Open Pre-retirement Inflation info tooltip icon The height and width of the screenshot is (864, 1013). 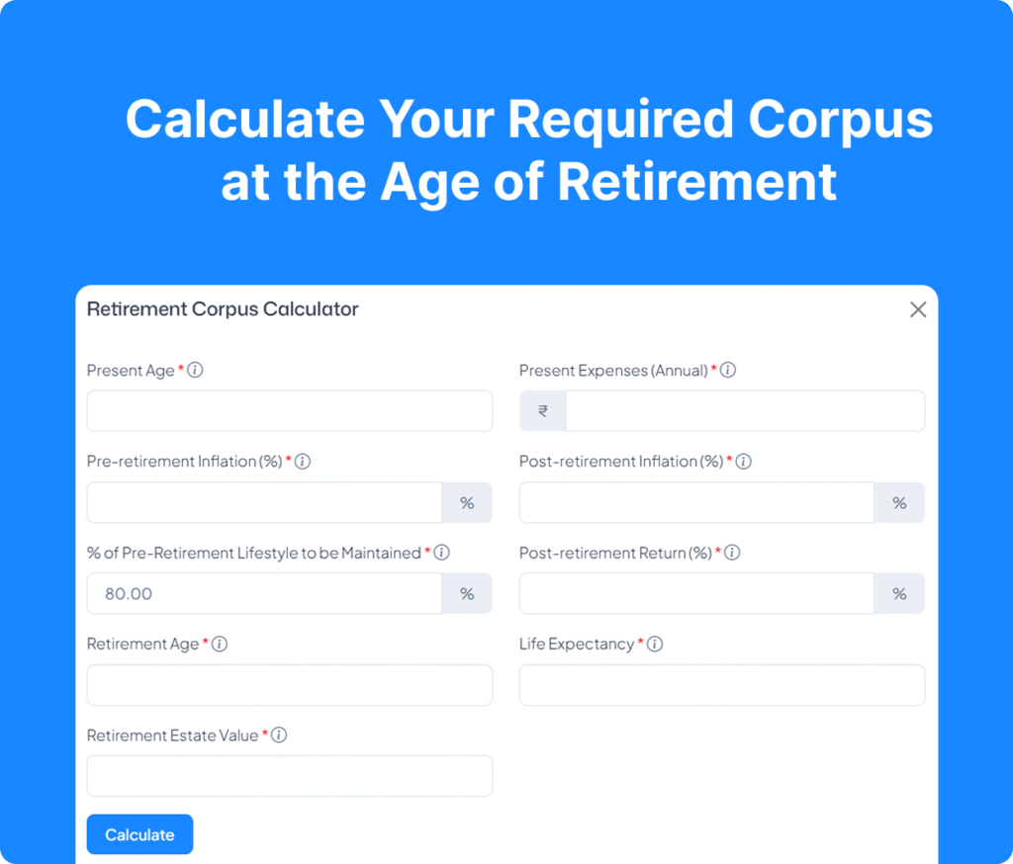click(303, 462)
